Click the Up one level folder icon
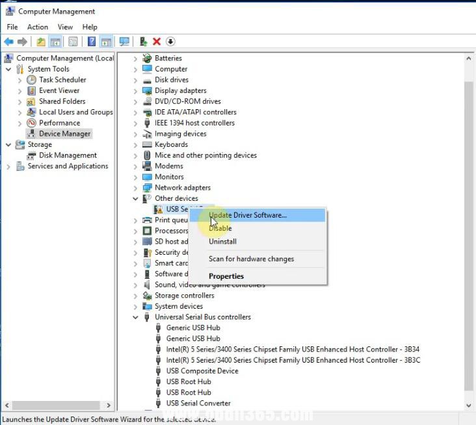This screenshot has height=425, width=476. pyautogui.click(x=41, y=42)
